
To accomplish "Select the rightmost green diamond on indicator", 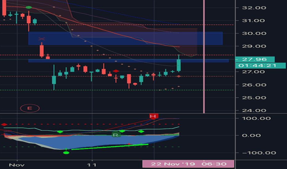I will pos(141,132).
